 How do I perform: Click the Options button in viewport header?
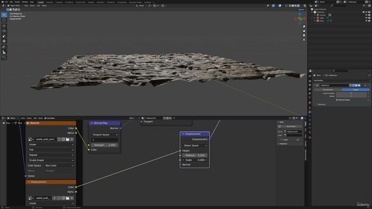(x=302, y=10)
